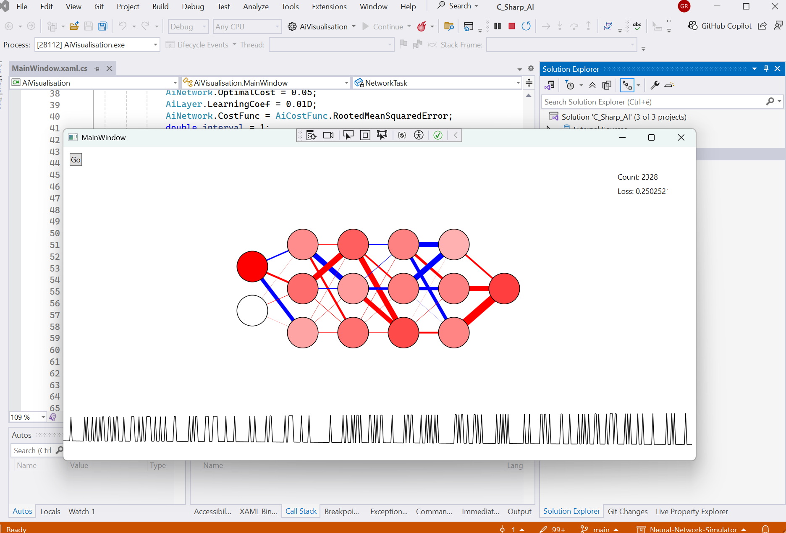
Task: Open Solution Explorer properties wrench icon
Action: (655, 86)
